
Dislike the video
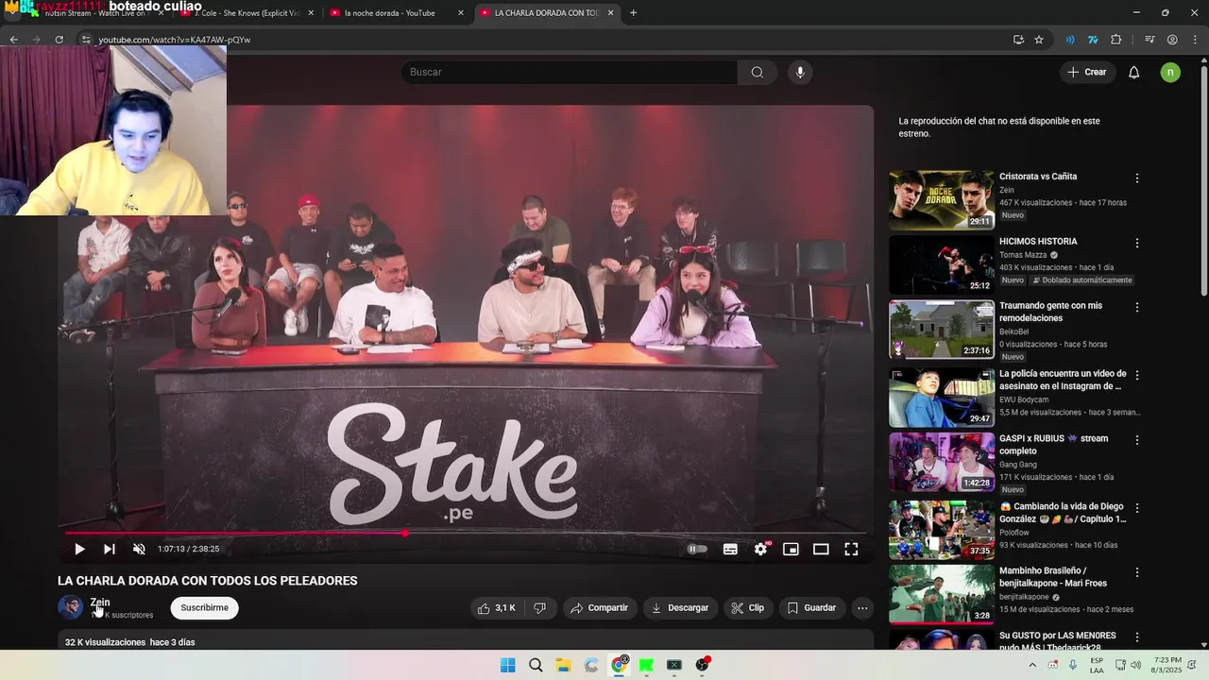pyautogui.click(x=539, y=607)
